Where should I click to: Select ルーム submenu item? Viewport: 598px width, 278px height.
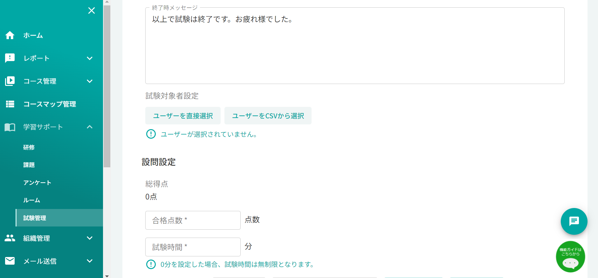coord(32,200)
